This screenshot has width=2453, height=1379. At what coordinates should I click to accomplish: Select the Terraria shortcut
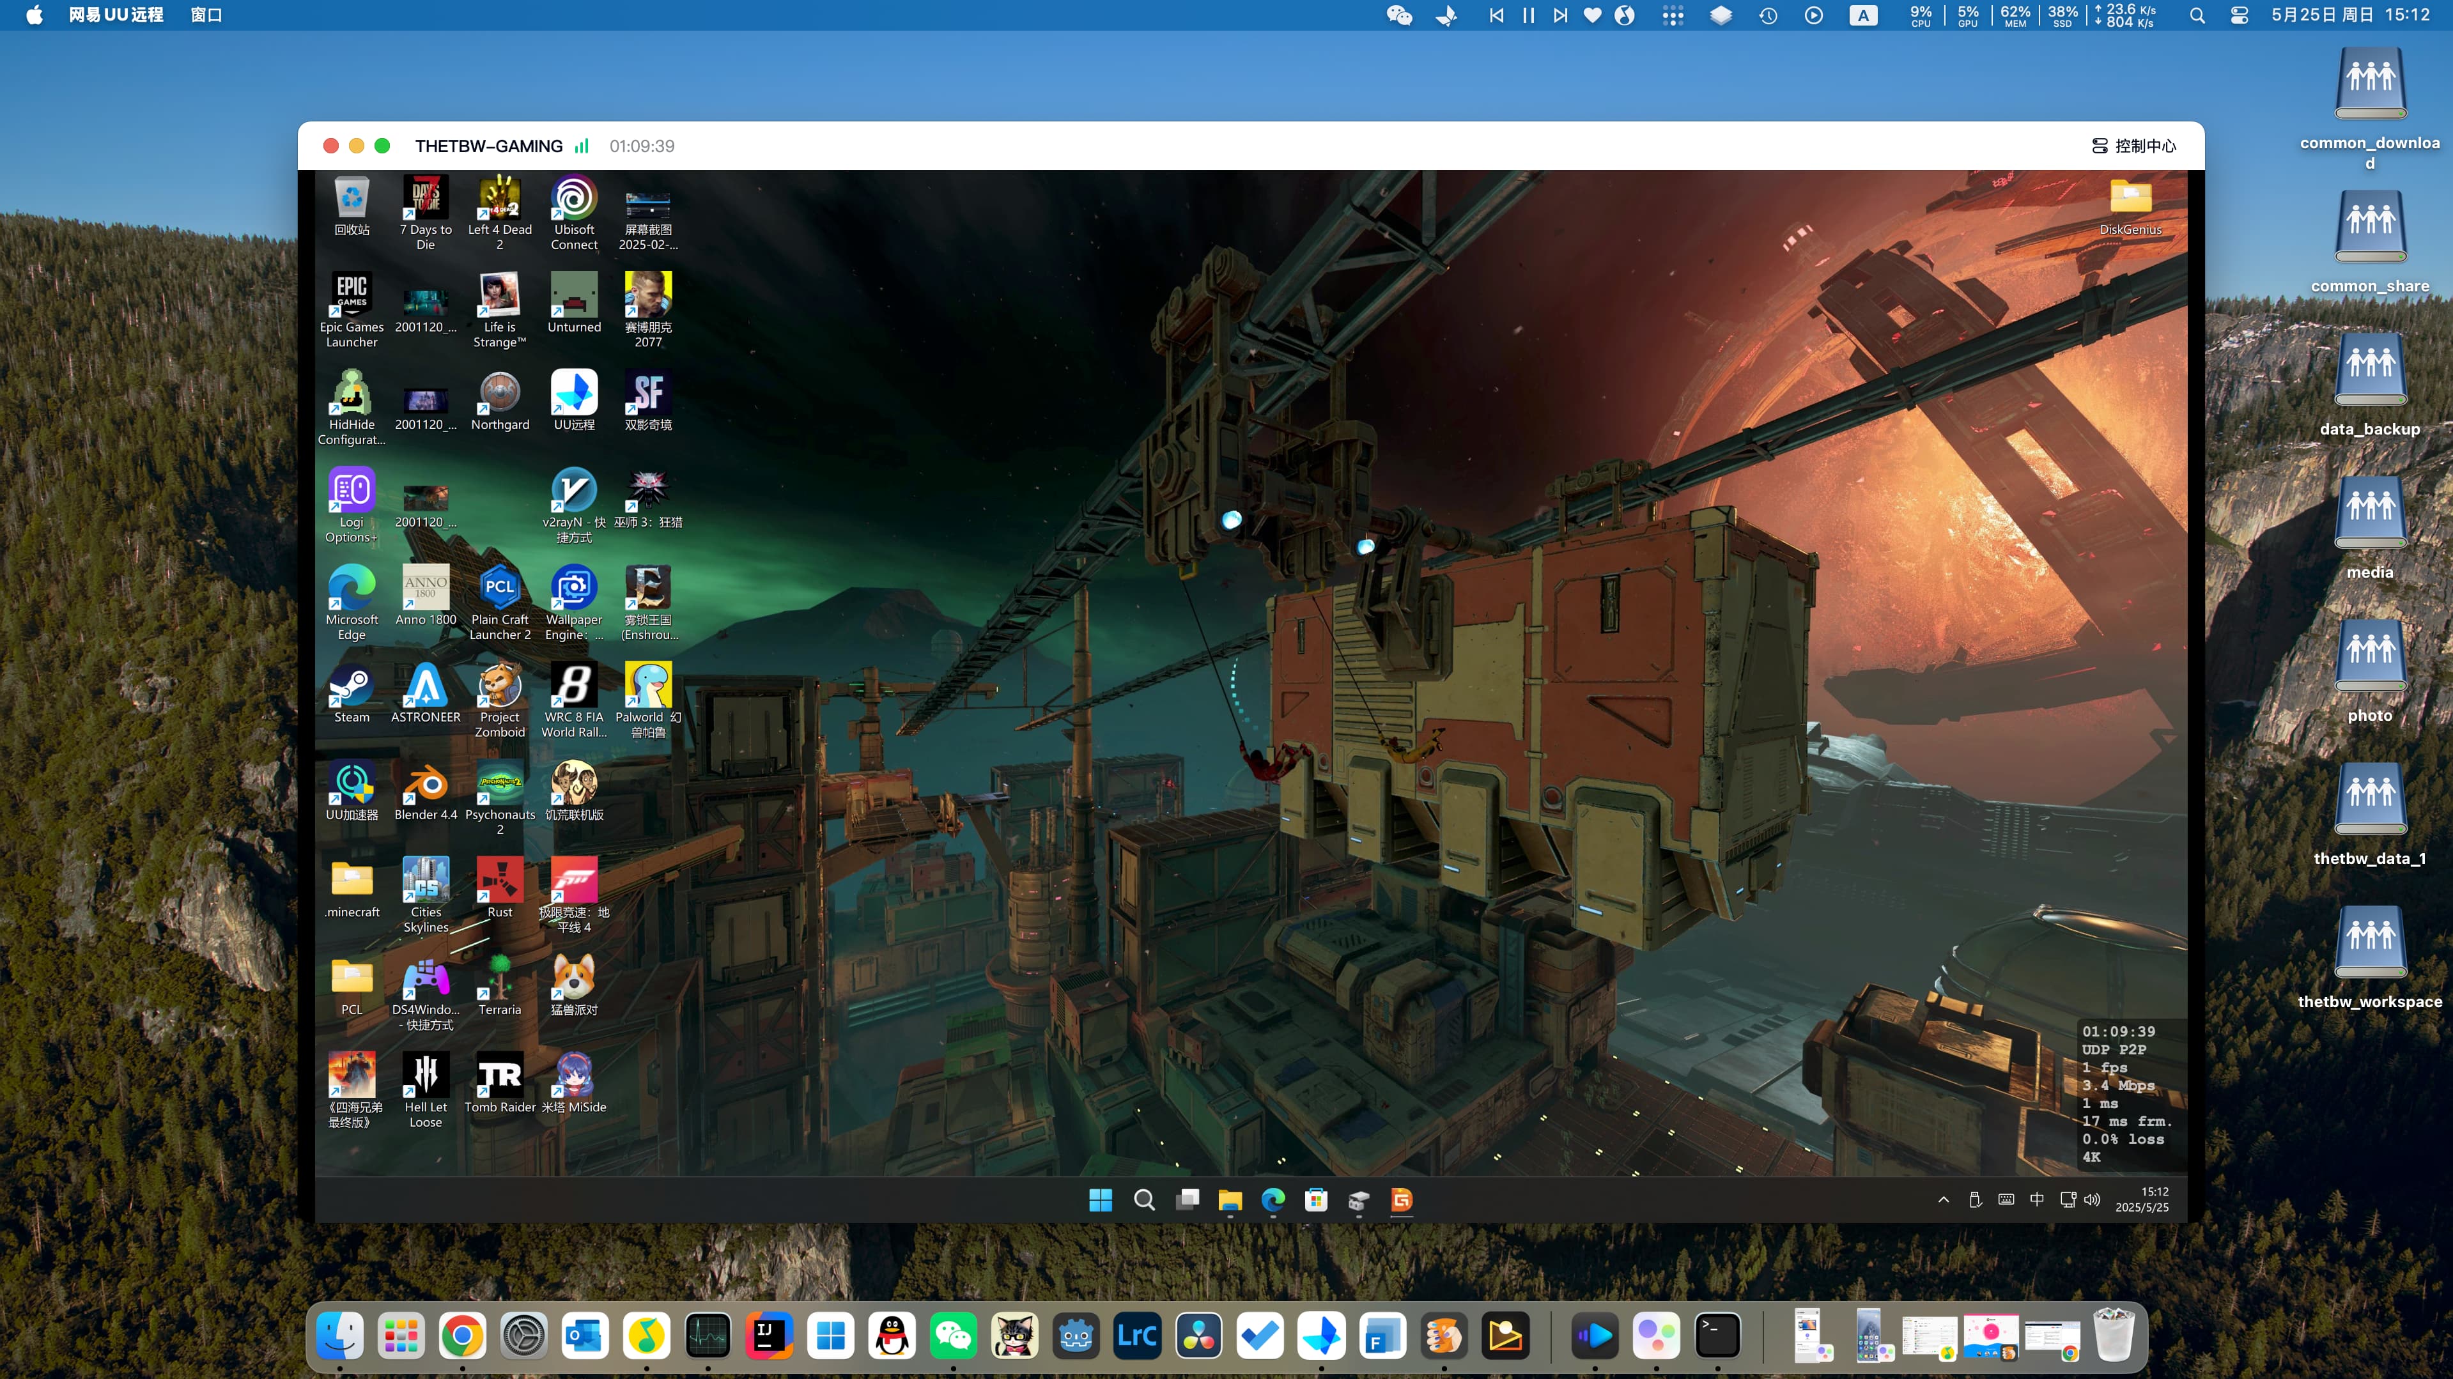pos(500,985)
